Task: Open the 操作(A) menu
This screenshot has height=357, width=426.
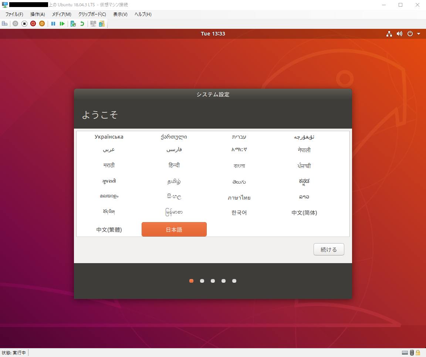Action: [38, 14]
